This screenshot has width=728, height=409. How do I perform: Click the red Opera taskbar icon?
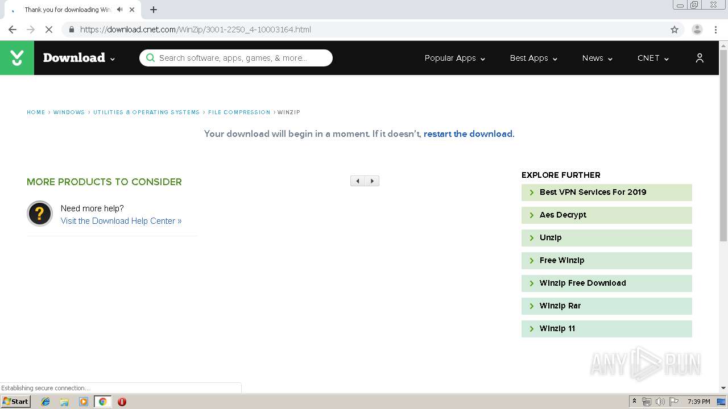pos(122,402)
